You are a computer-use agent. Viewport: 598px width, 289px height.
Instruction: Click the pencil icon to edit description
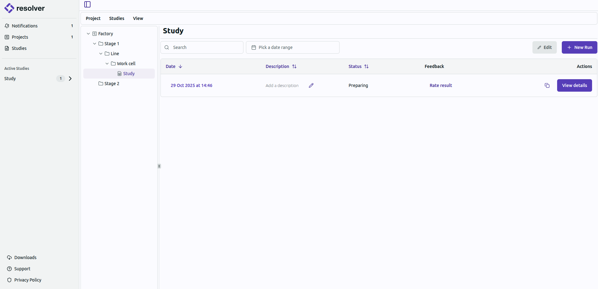point(311,85)
